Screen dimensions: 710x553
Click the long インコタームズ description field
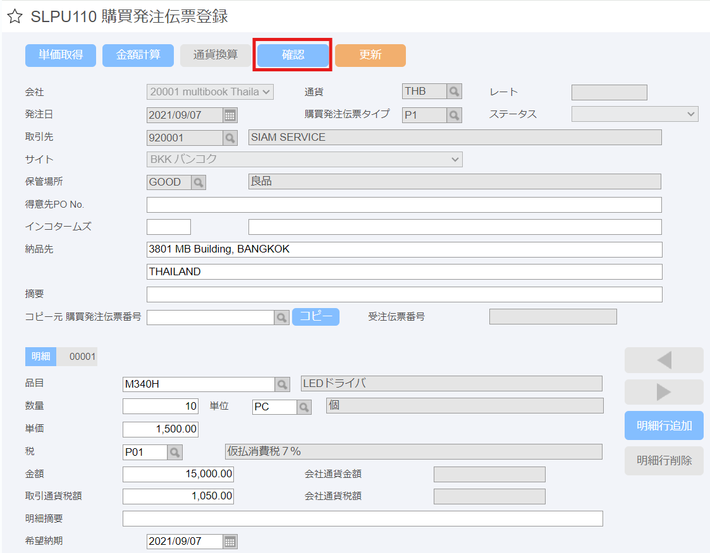pos(455,227)
